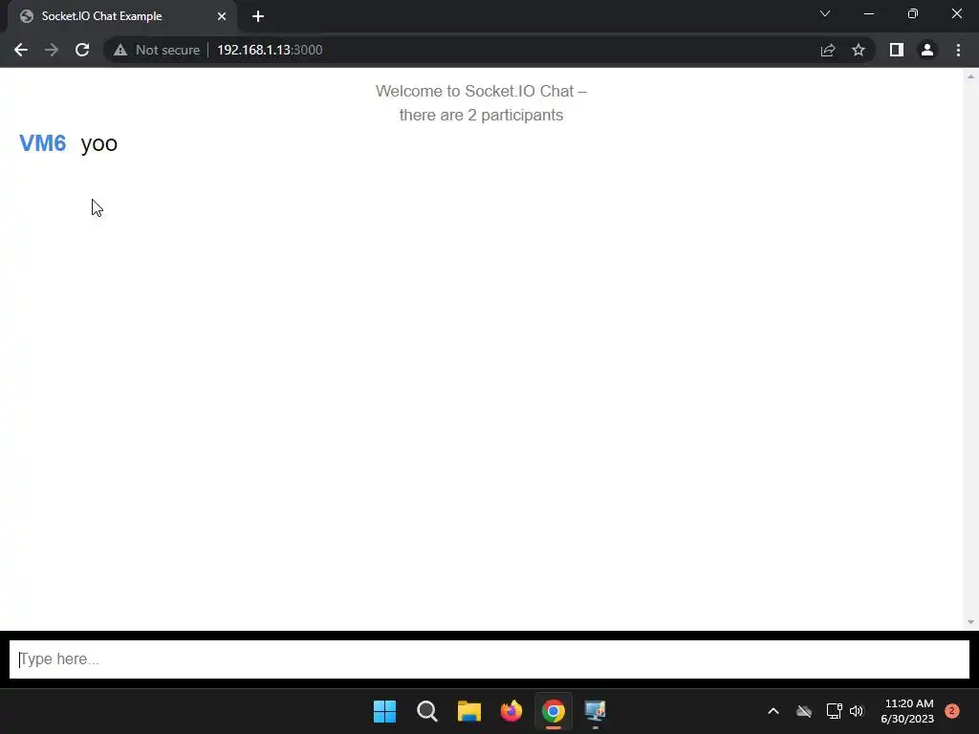Click the scrollbar down arrow
979x734 pixels.
[x=970, y=621]
